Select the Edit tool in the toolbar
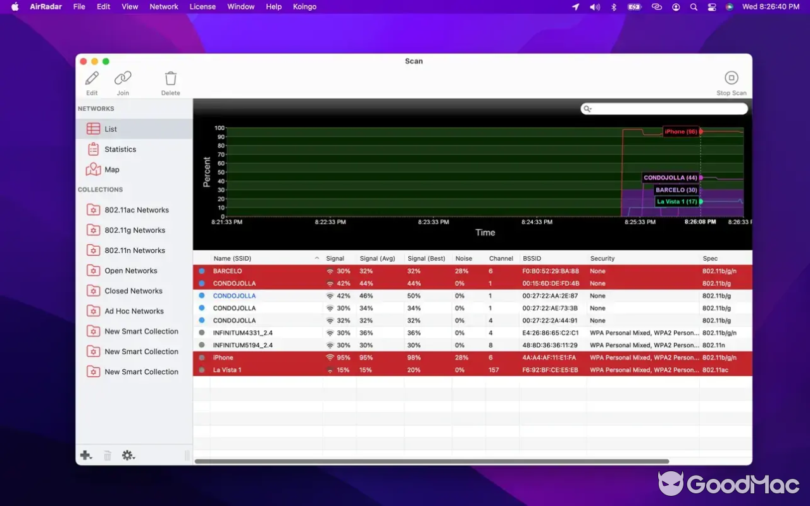810x506 pixels. click(x=92, y=80)
